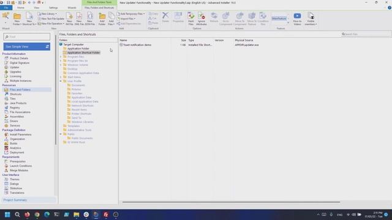The height and width of the screenshot is (220, 392).
Task: Collapse the User Profile tree node
Action: pos(61,81)
